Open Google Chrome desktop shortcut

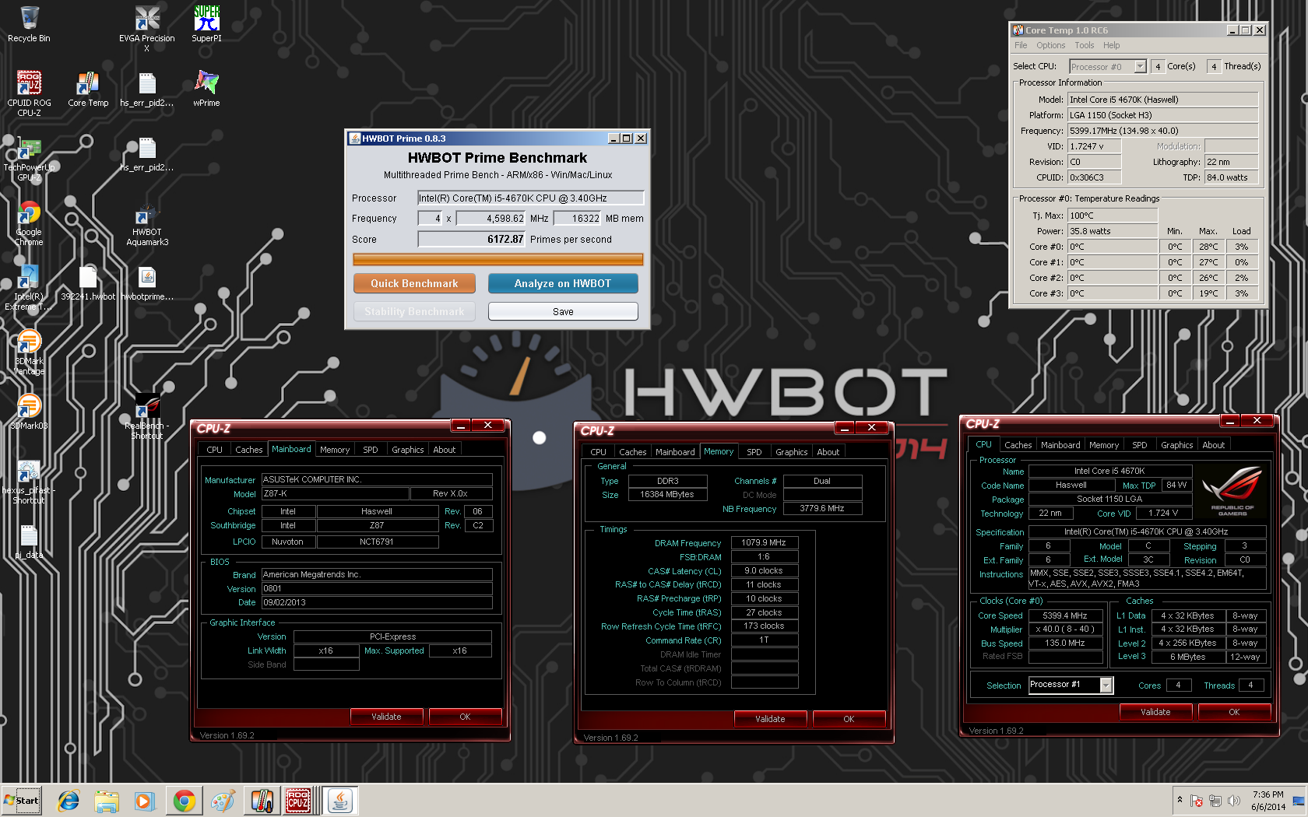(29, 223)
